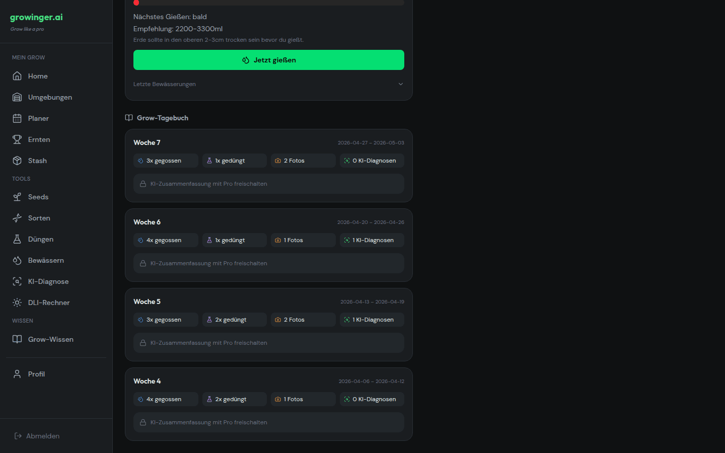Click the Seeds sprout icon
Image resolution: width=725 pixels, height=453 pixels.
[x=17, y=197]
